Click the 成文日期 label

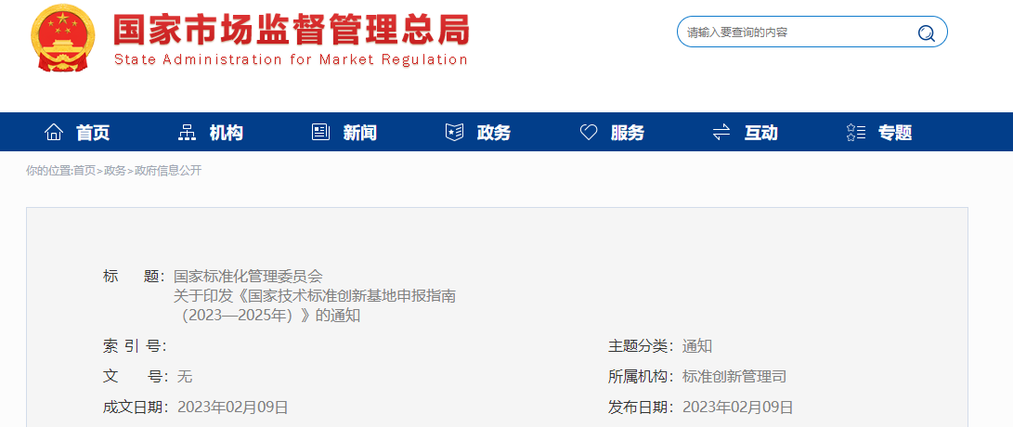(136, 407)
